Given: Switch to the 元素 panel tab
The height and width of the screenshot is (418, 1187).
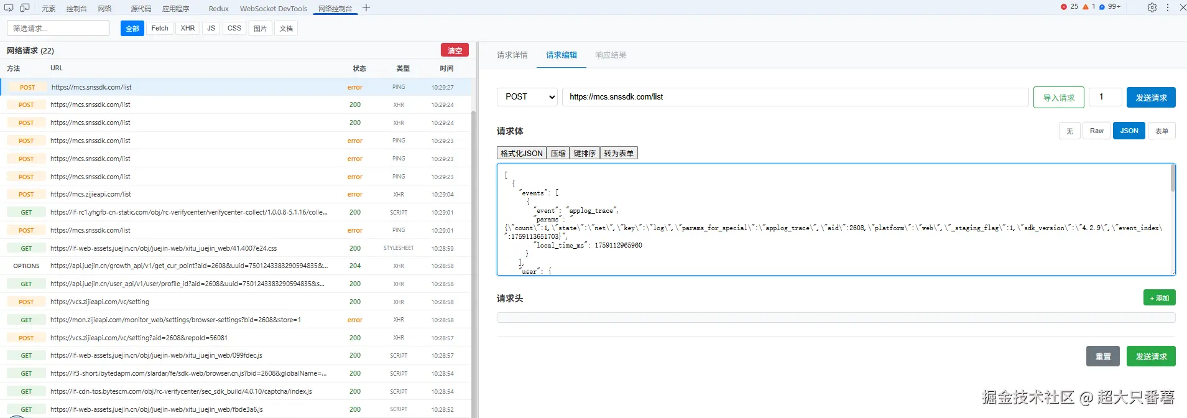Looking at the screenshot, I should pos(48,9).
